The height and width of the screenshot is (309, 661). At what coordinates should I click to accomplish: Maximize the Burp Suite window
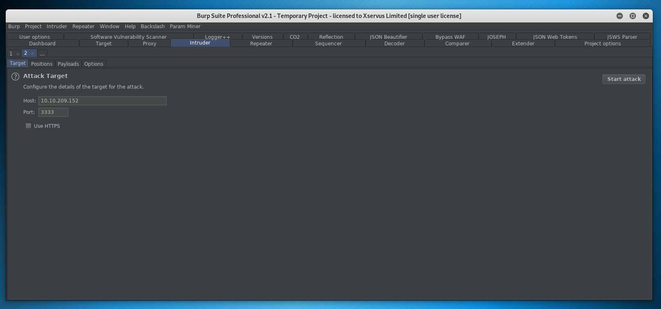[633, 16]
